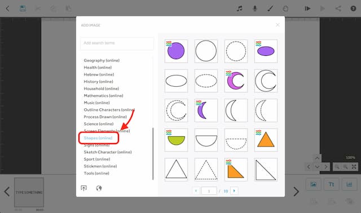Go to next page of shapes
Screen dimensions: 361x213
(x=234, y=190)
